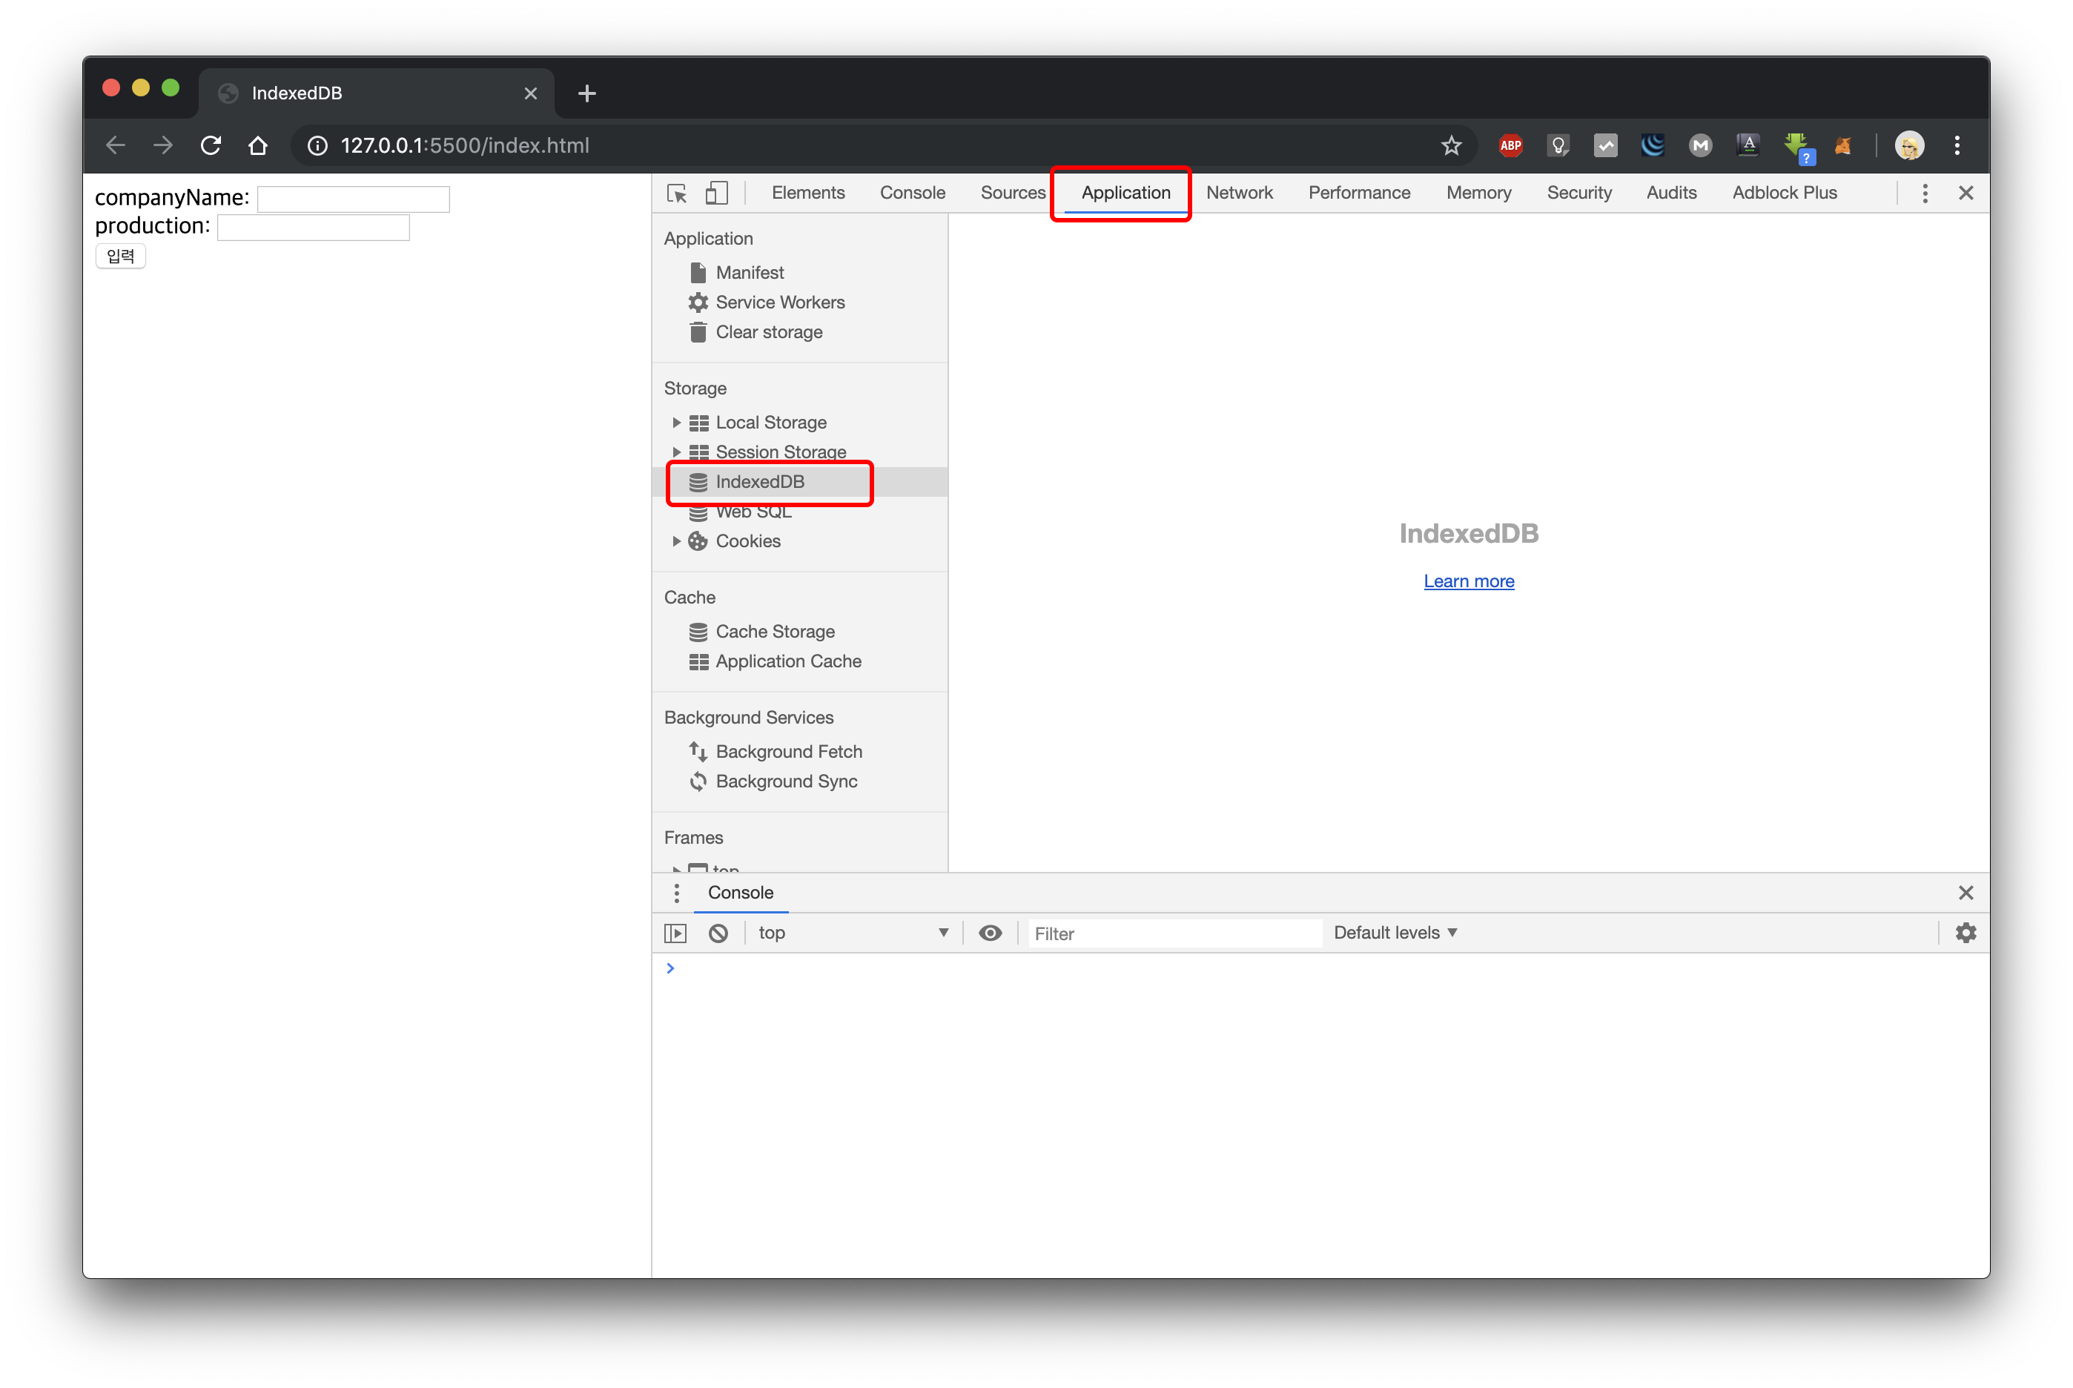Open the top context selector dropdown

851,933
